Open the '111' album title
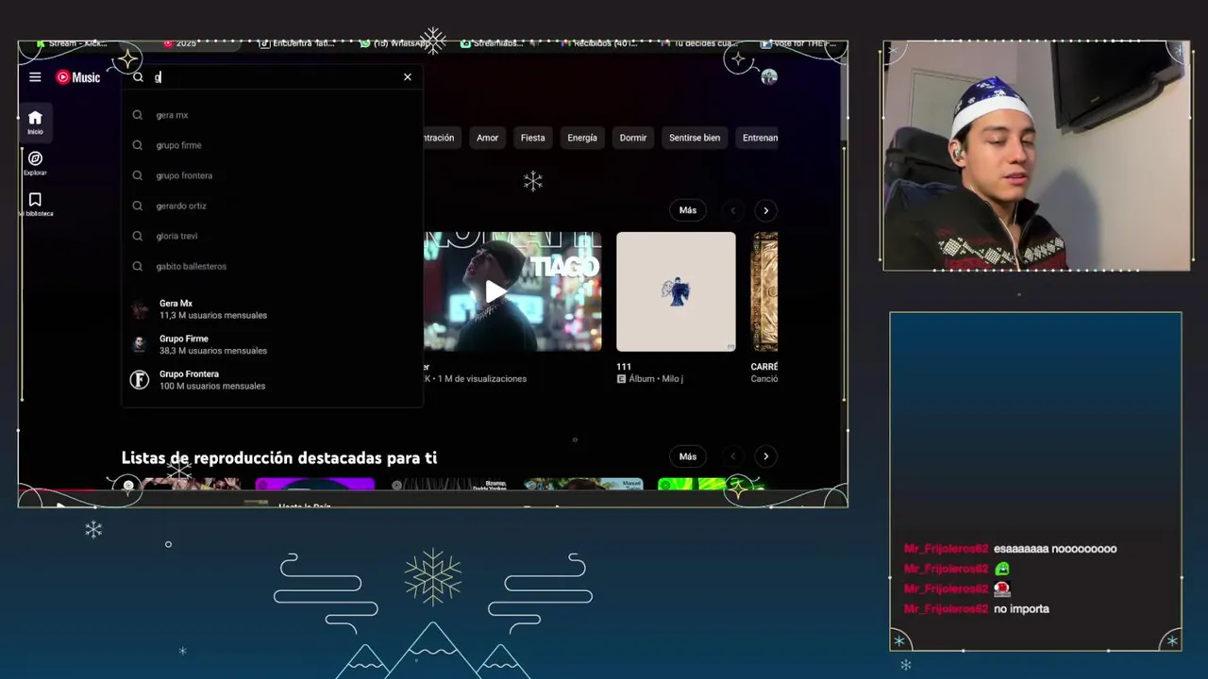 click(x=624, y=367)
